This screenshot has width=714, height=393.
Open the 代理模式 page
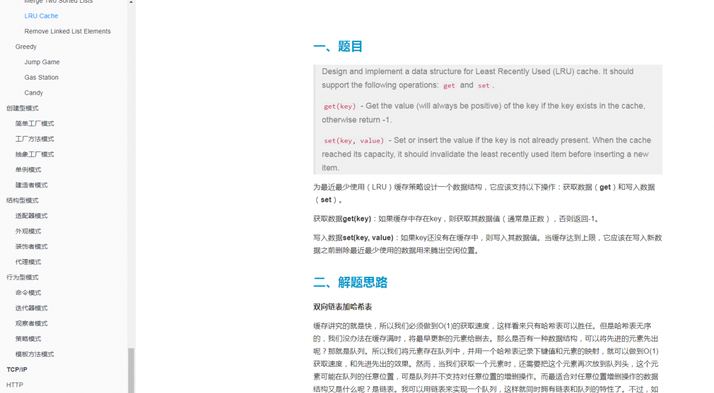click(28, 262)
